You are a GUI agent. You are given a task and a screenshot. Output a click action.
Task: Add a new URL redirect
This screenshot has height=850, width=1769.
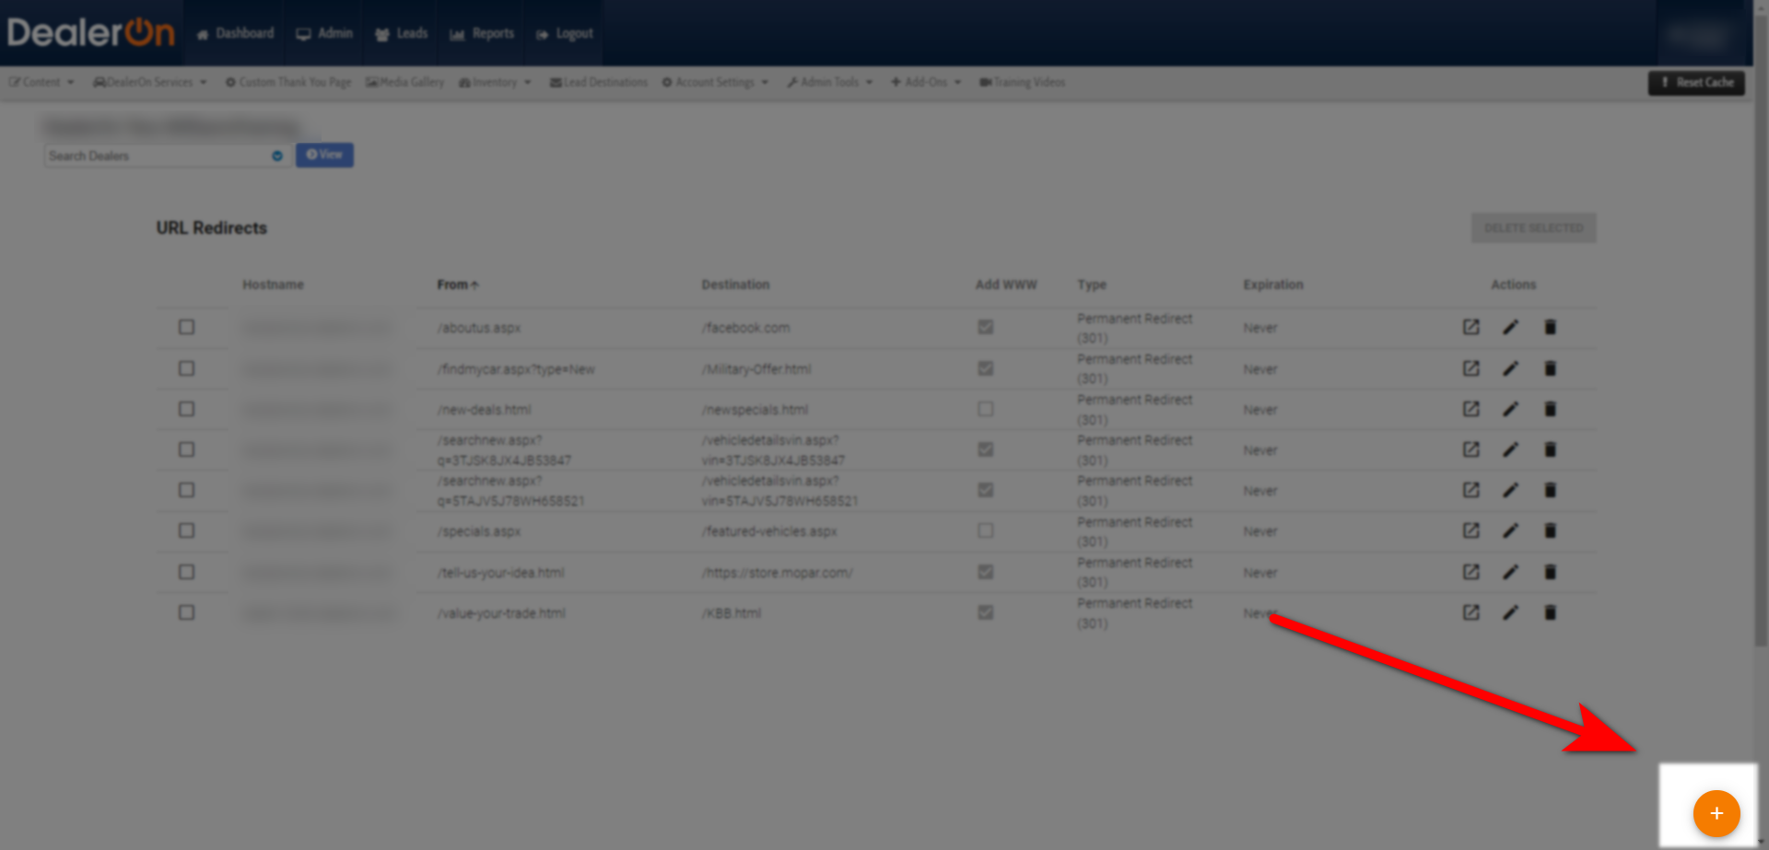pos(1716,813)
